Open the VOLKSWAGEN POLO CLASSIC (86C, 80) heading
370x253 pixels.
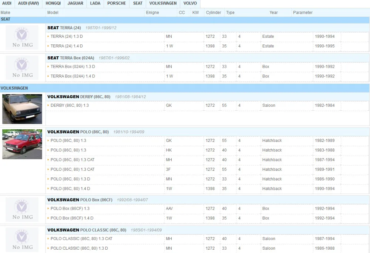[x=87, y=230]
